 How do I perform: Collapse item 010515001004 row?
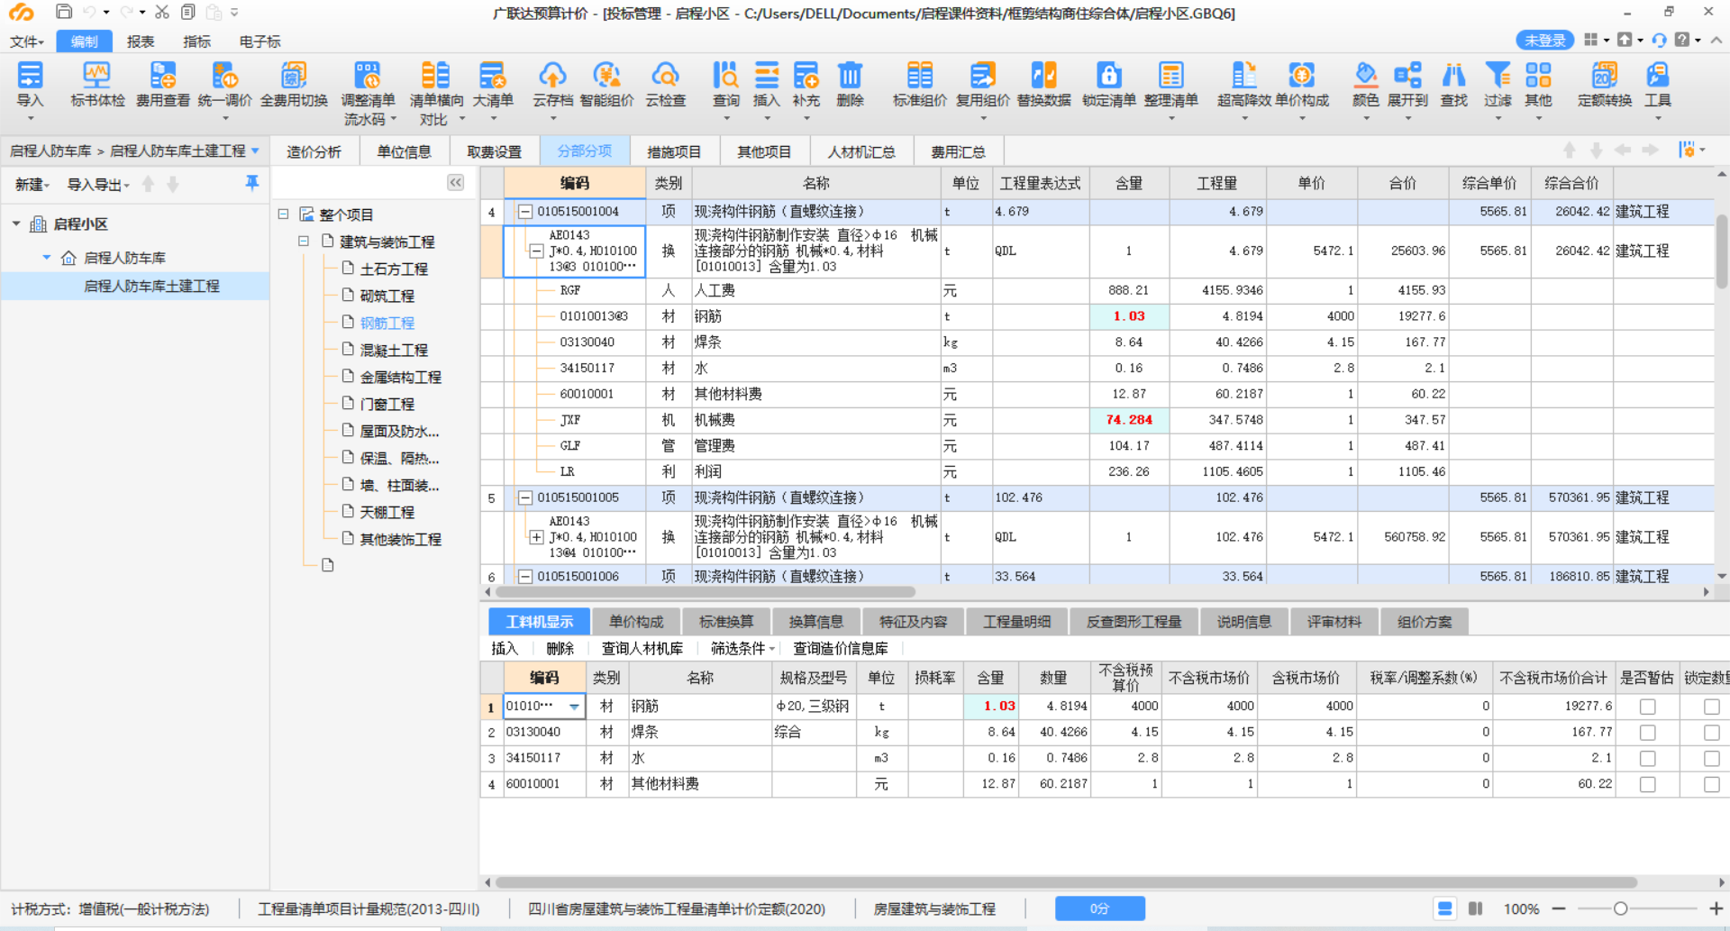pos(524,212)
